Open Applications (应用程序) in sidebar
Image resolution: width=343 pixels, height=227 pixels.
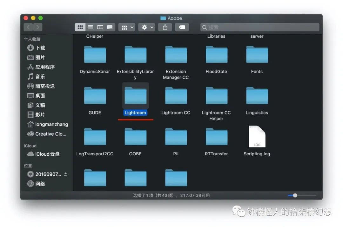41,67
